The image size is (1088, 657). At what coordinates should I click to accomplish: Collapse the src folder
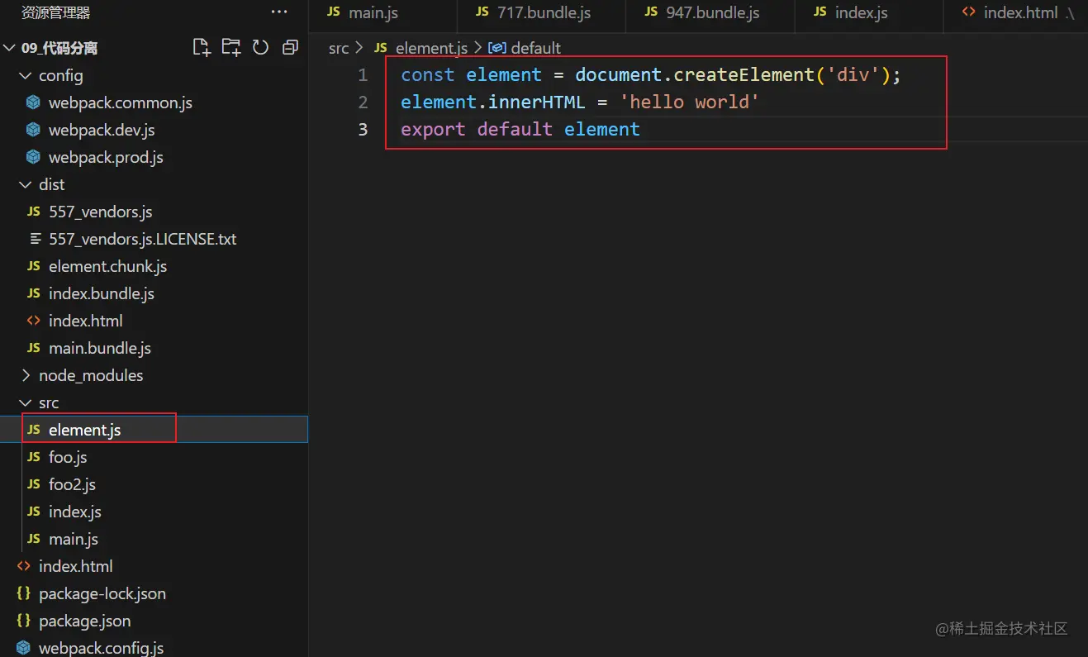pos(26,402)
